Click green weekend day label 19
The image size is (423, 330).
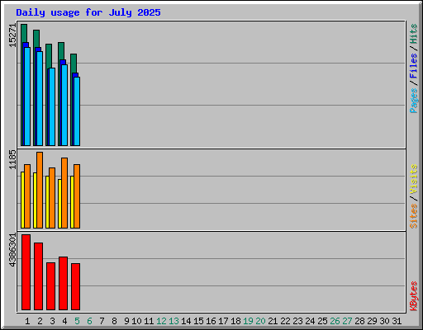point(248,321)
